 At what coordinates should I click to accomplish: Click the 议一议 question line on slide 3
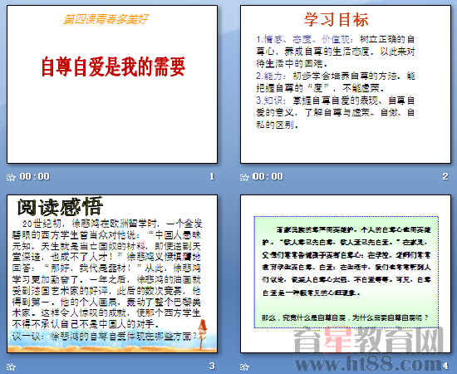pos(105,337)
